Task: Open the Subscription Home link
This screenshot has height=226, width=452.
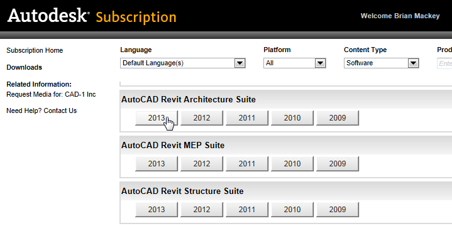Action: [35, 50]
